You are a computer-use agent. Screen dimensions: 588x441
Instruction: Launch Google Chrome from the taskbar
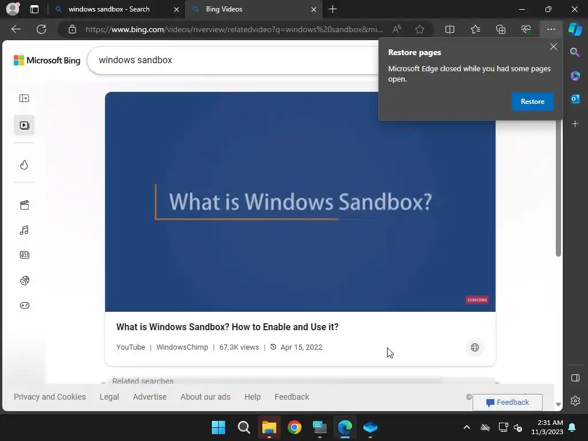pos(295,427)
